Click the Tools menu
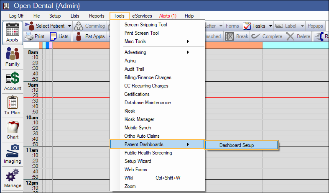329x193 pixels. click(119, 16)
